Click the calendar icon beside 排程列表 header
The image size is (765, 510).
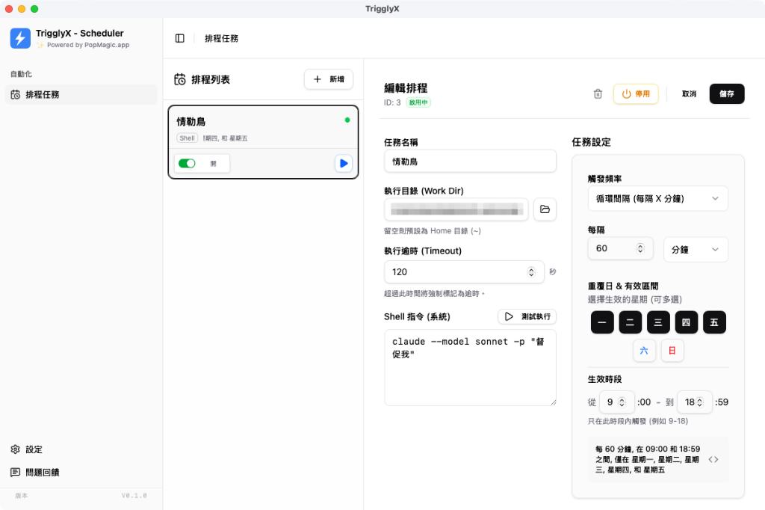[x=179, y=79]
